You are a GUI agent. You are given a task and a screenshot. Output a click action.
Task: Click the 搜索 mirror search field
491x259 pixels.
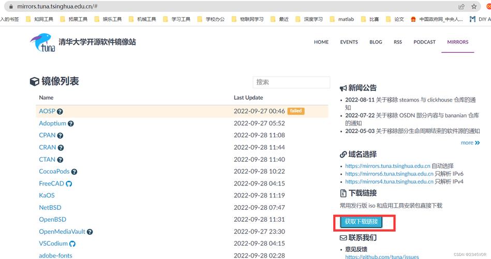(x=291, y=82)
